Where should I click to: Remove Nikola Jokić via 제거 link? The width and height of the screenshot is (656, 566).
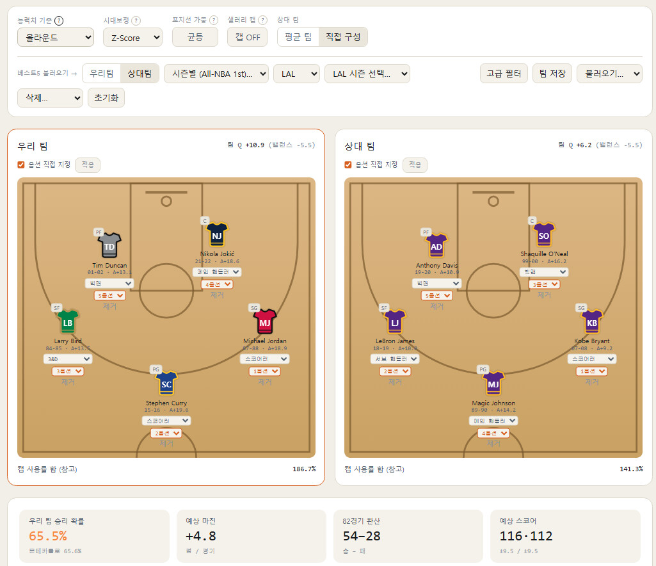tap(217, 295)
